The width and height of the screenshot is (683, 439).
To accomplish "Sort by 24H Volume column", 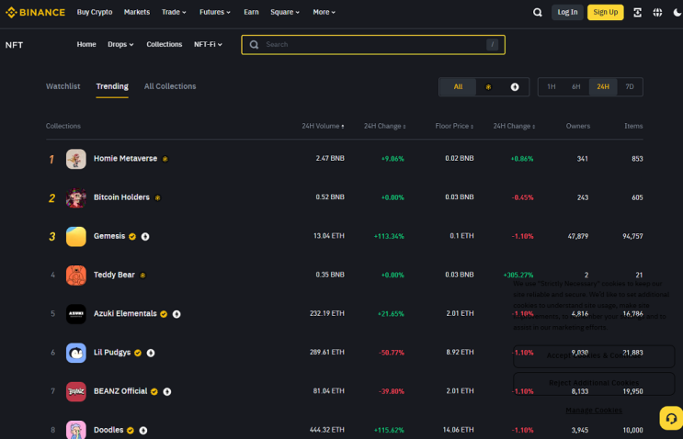I will 323,126.
